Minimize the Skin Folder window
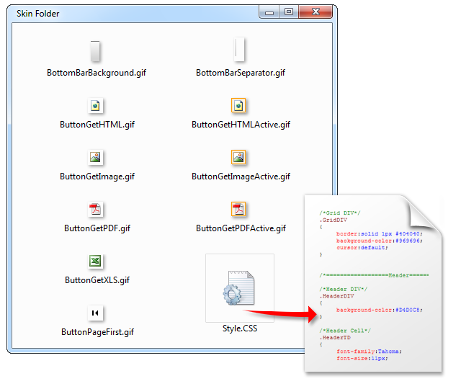Screen dimensions: 461x389 click(269, 12)
